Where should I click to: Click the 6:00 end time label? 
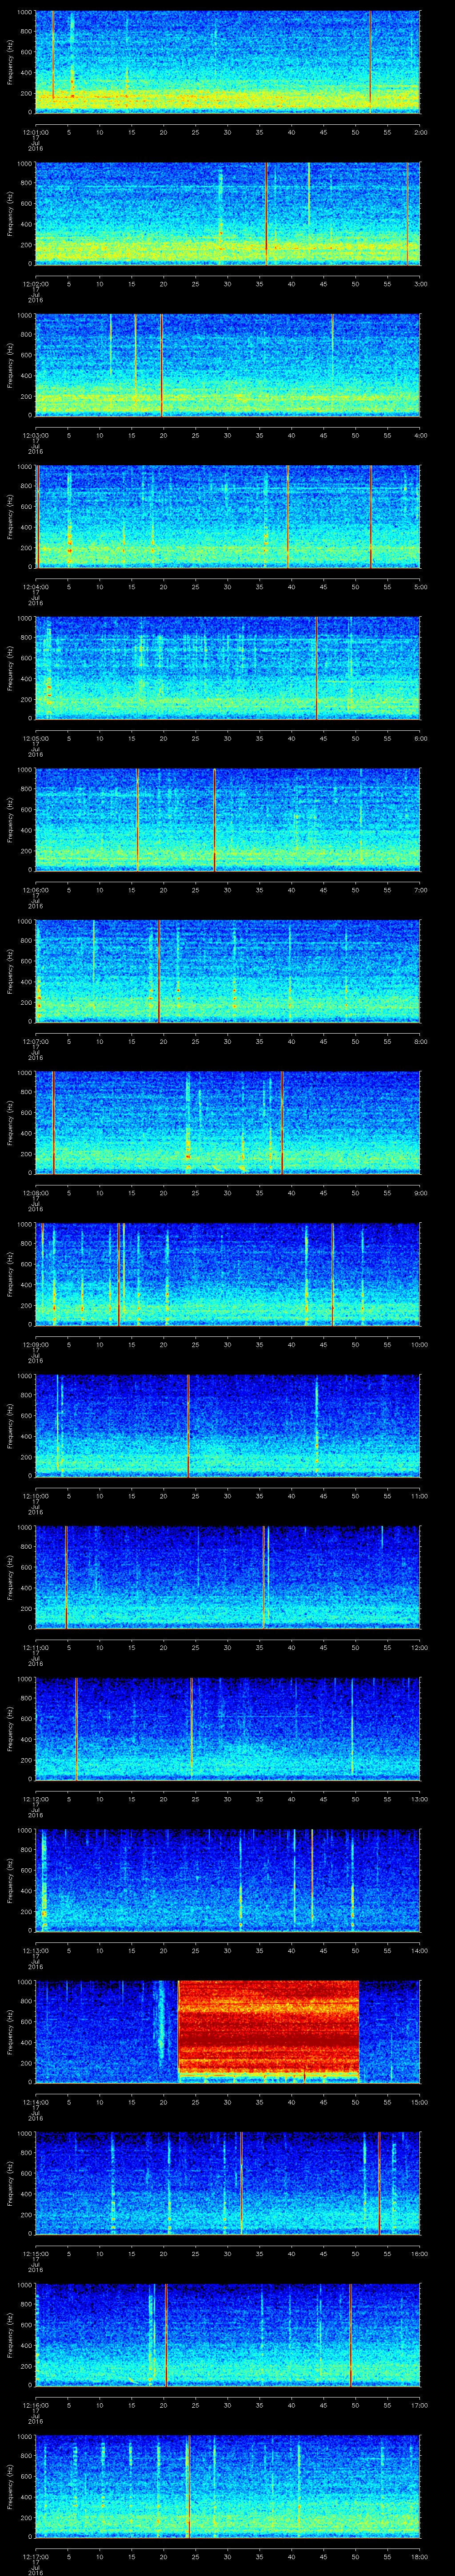(x=420, y=738)
